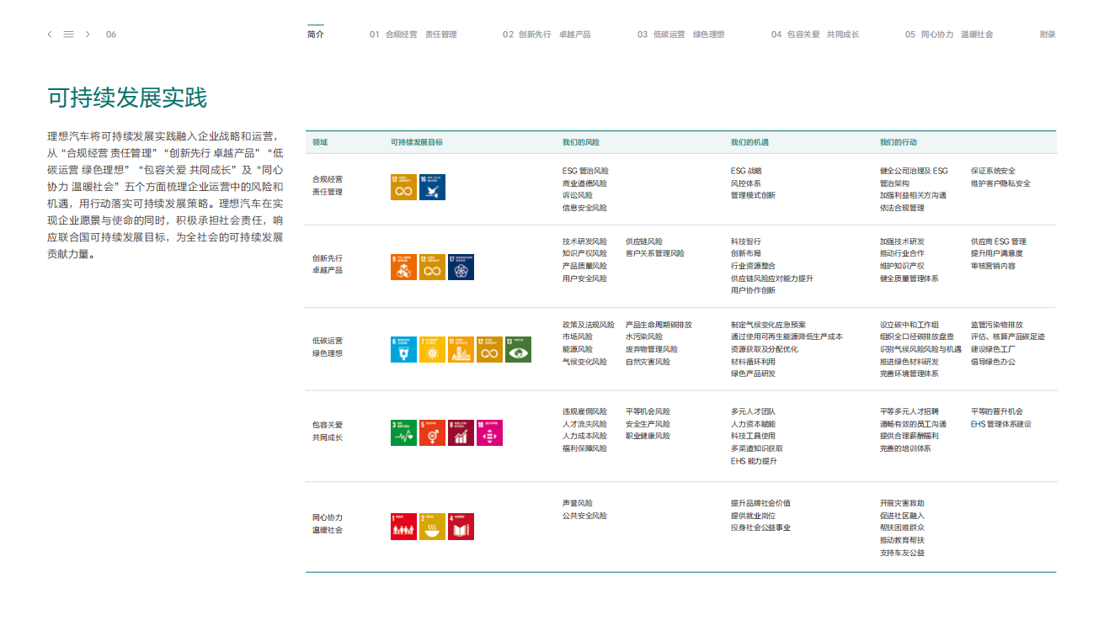Select the SDG 2 zero hunger bowl icon
Viewport: 1104px width, 620px height.
point(433,526)
